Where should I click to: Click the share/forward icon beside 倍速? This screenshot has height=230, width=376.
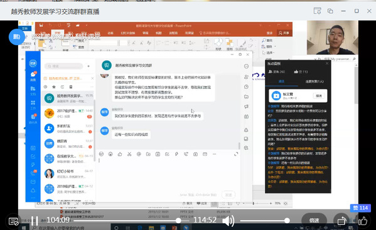click(x=341, y=221)
